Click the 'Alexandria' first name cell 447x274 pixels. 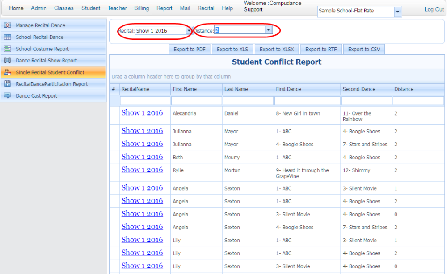196,115
